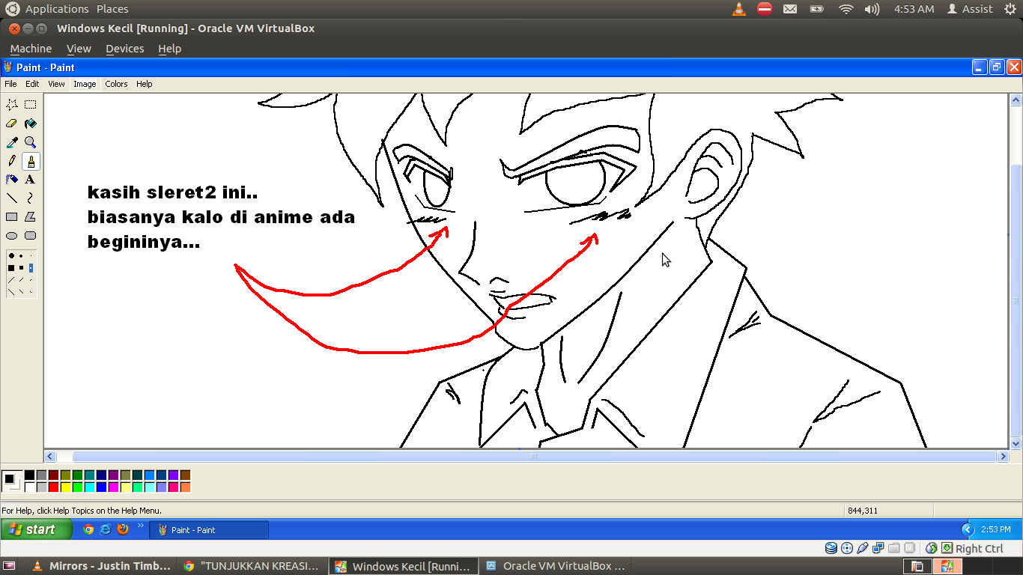Screen dimensions: 1023x575
Task: Select the Rounded Rectangle tool
Action: point(31,236)
